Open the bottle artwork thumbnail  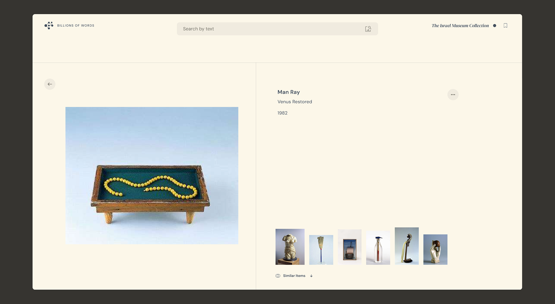(378, 248)
